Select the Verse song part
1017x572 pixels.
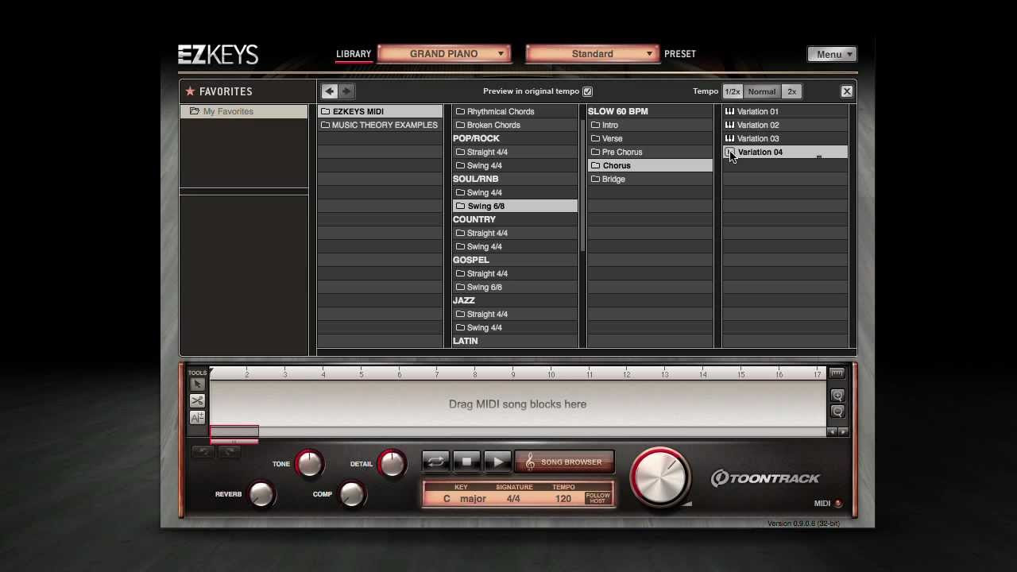(650, 138)
